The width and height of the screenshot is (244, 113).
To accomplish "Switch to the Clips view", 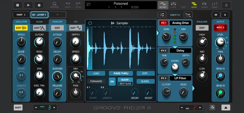I will pyautogui.click(x=173, y=5).
